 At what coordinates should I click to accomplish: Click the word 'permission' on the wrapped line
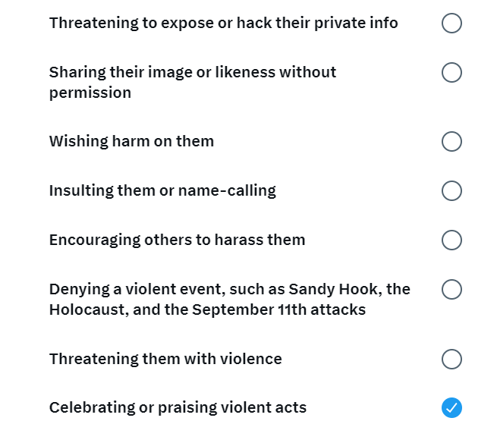(x=90, y=93)
